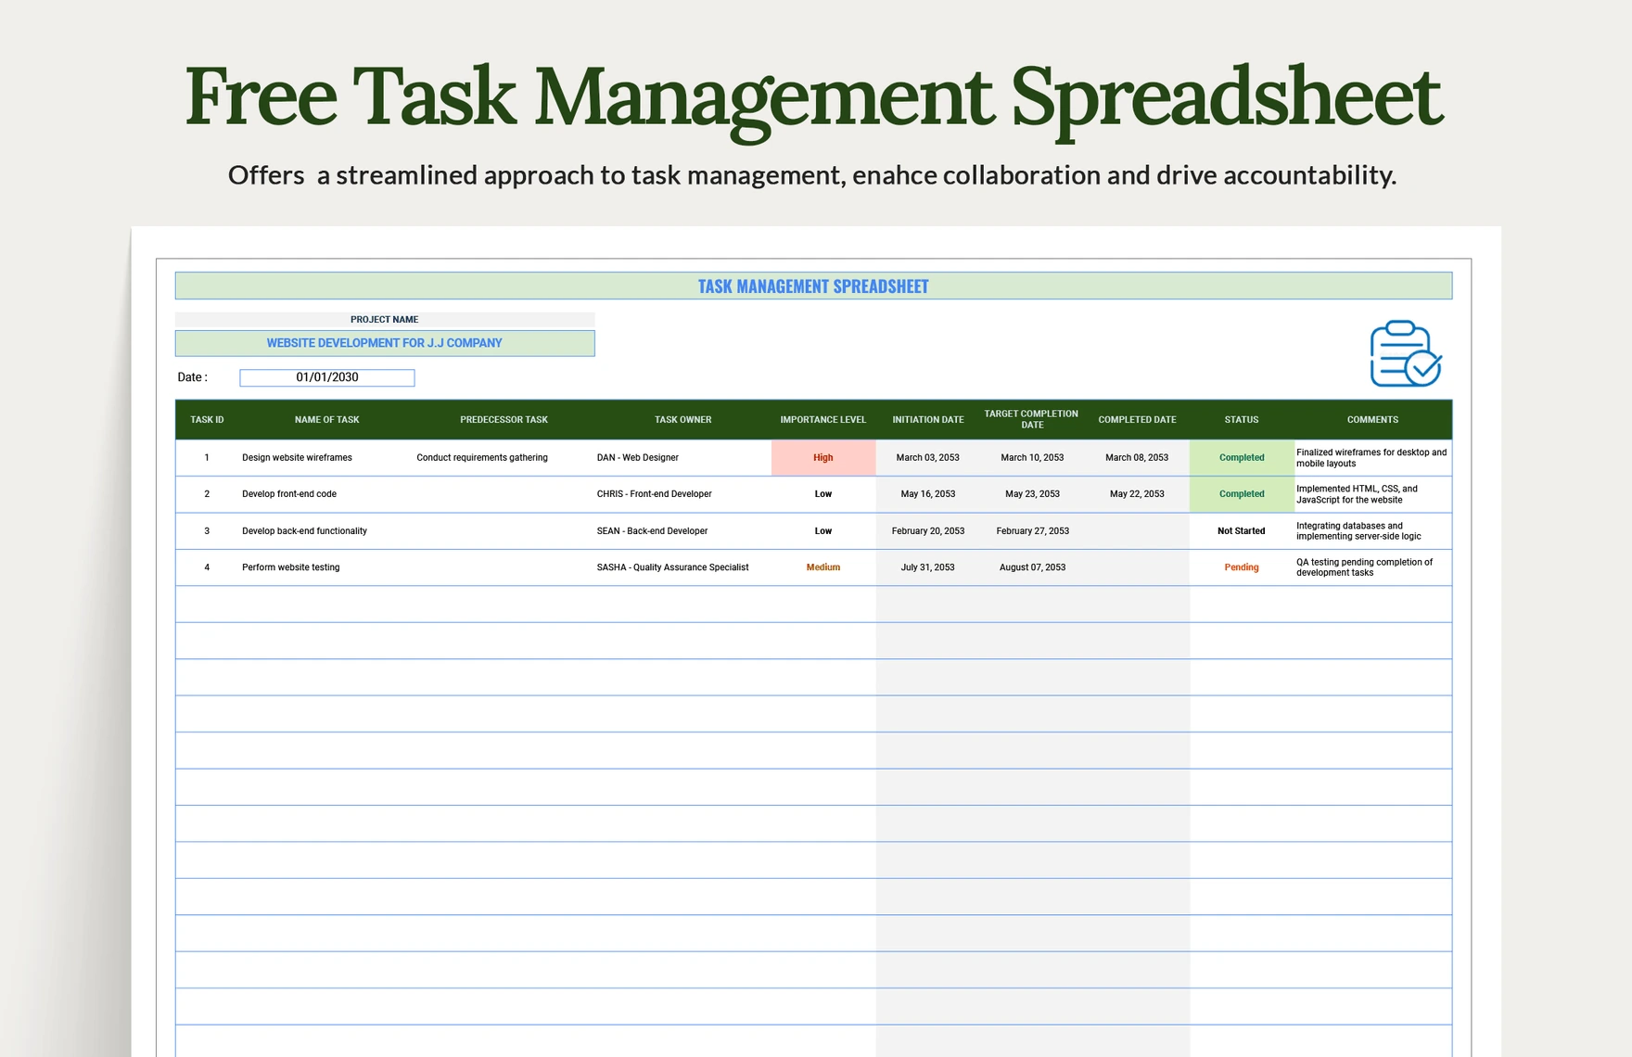Select the Medium importance cell for task 4
1632x1057 pixels.
[822, 567]
